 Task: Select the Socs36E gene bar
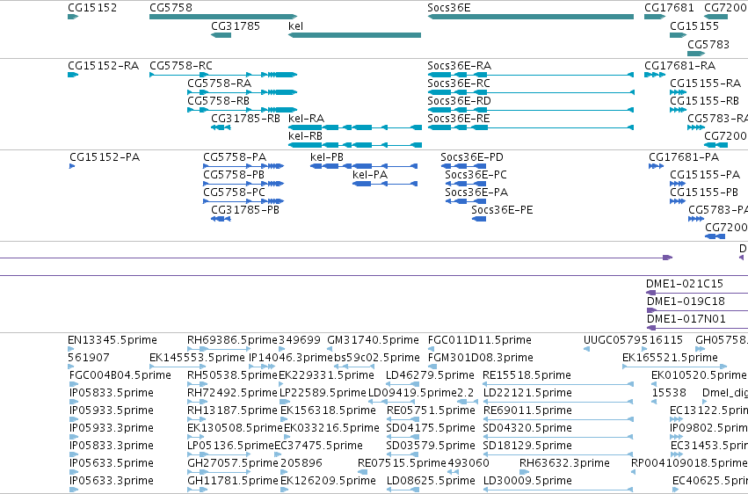click(531, 17)
